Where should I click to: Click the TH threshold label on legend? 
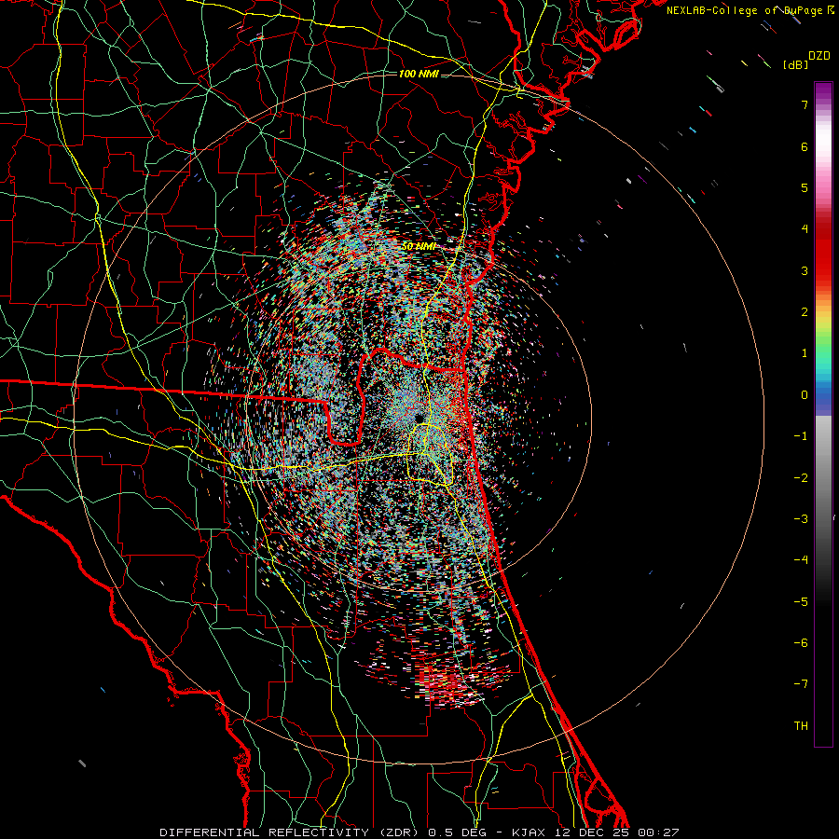[x=801, y=726]
